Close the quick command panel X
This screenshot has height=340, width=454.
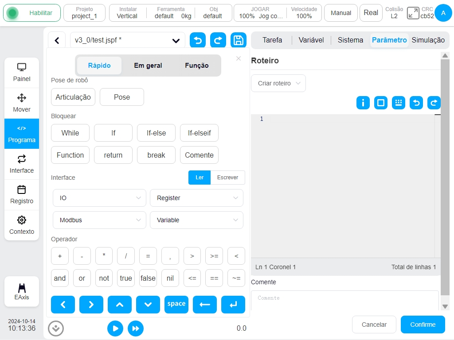239,58
